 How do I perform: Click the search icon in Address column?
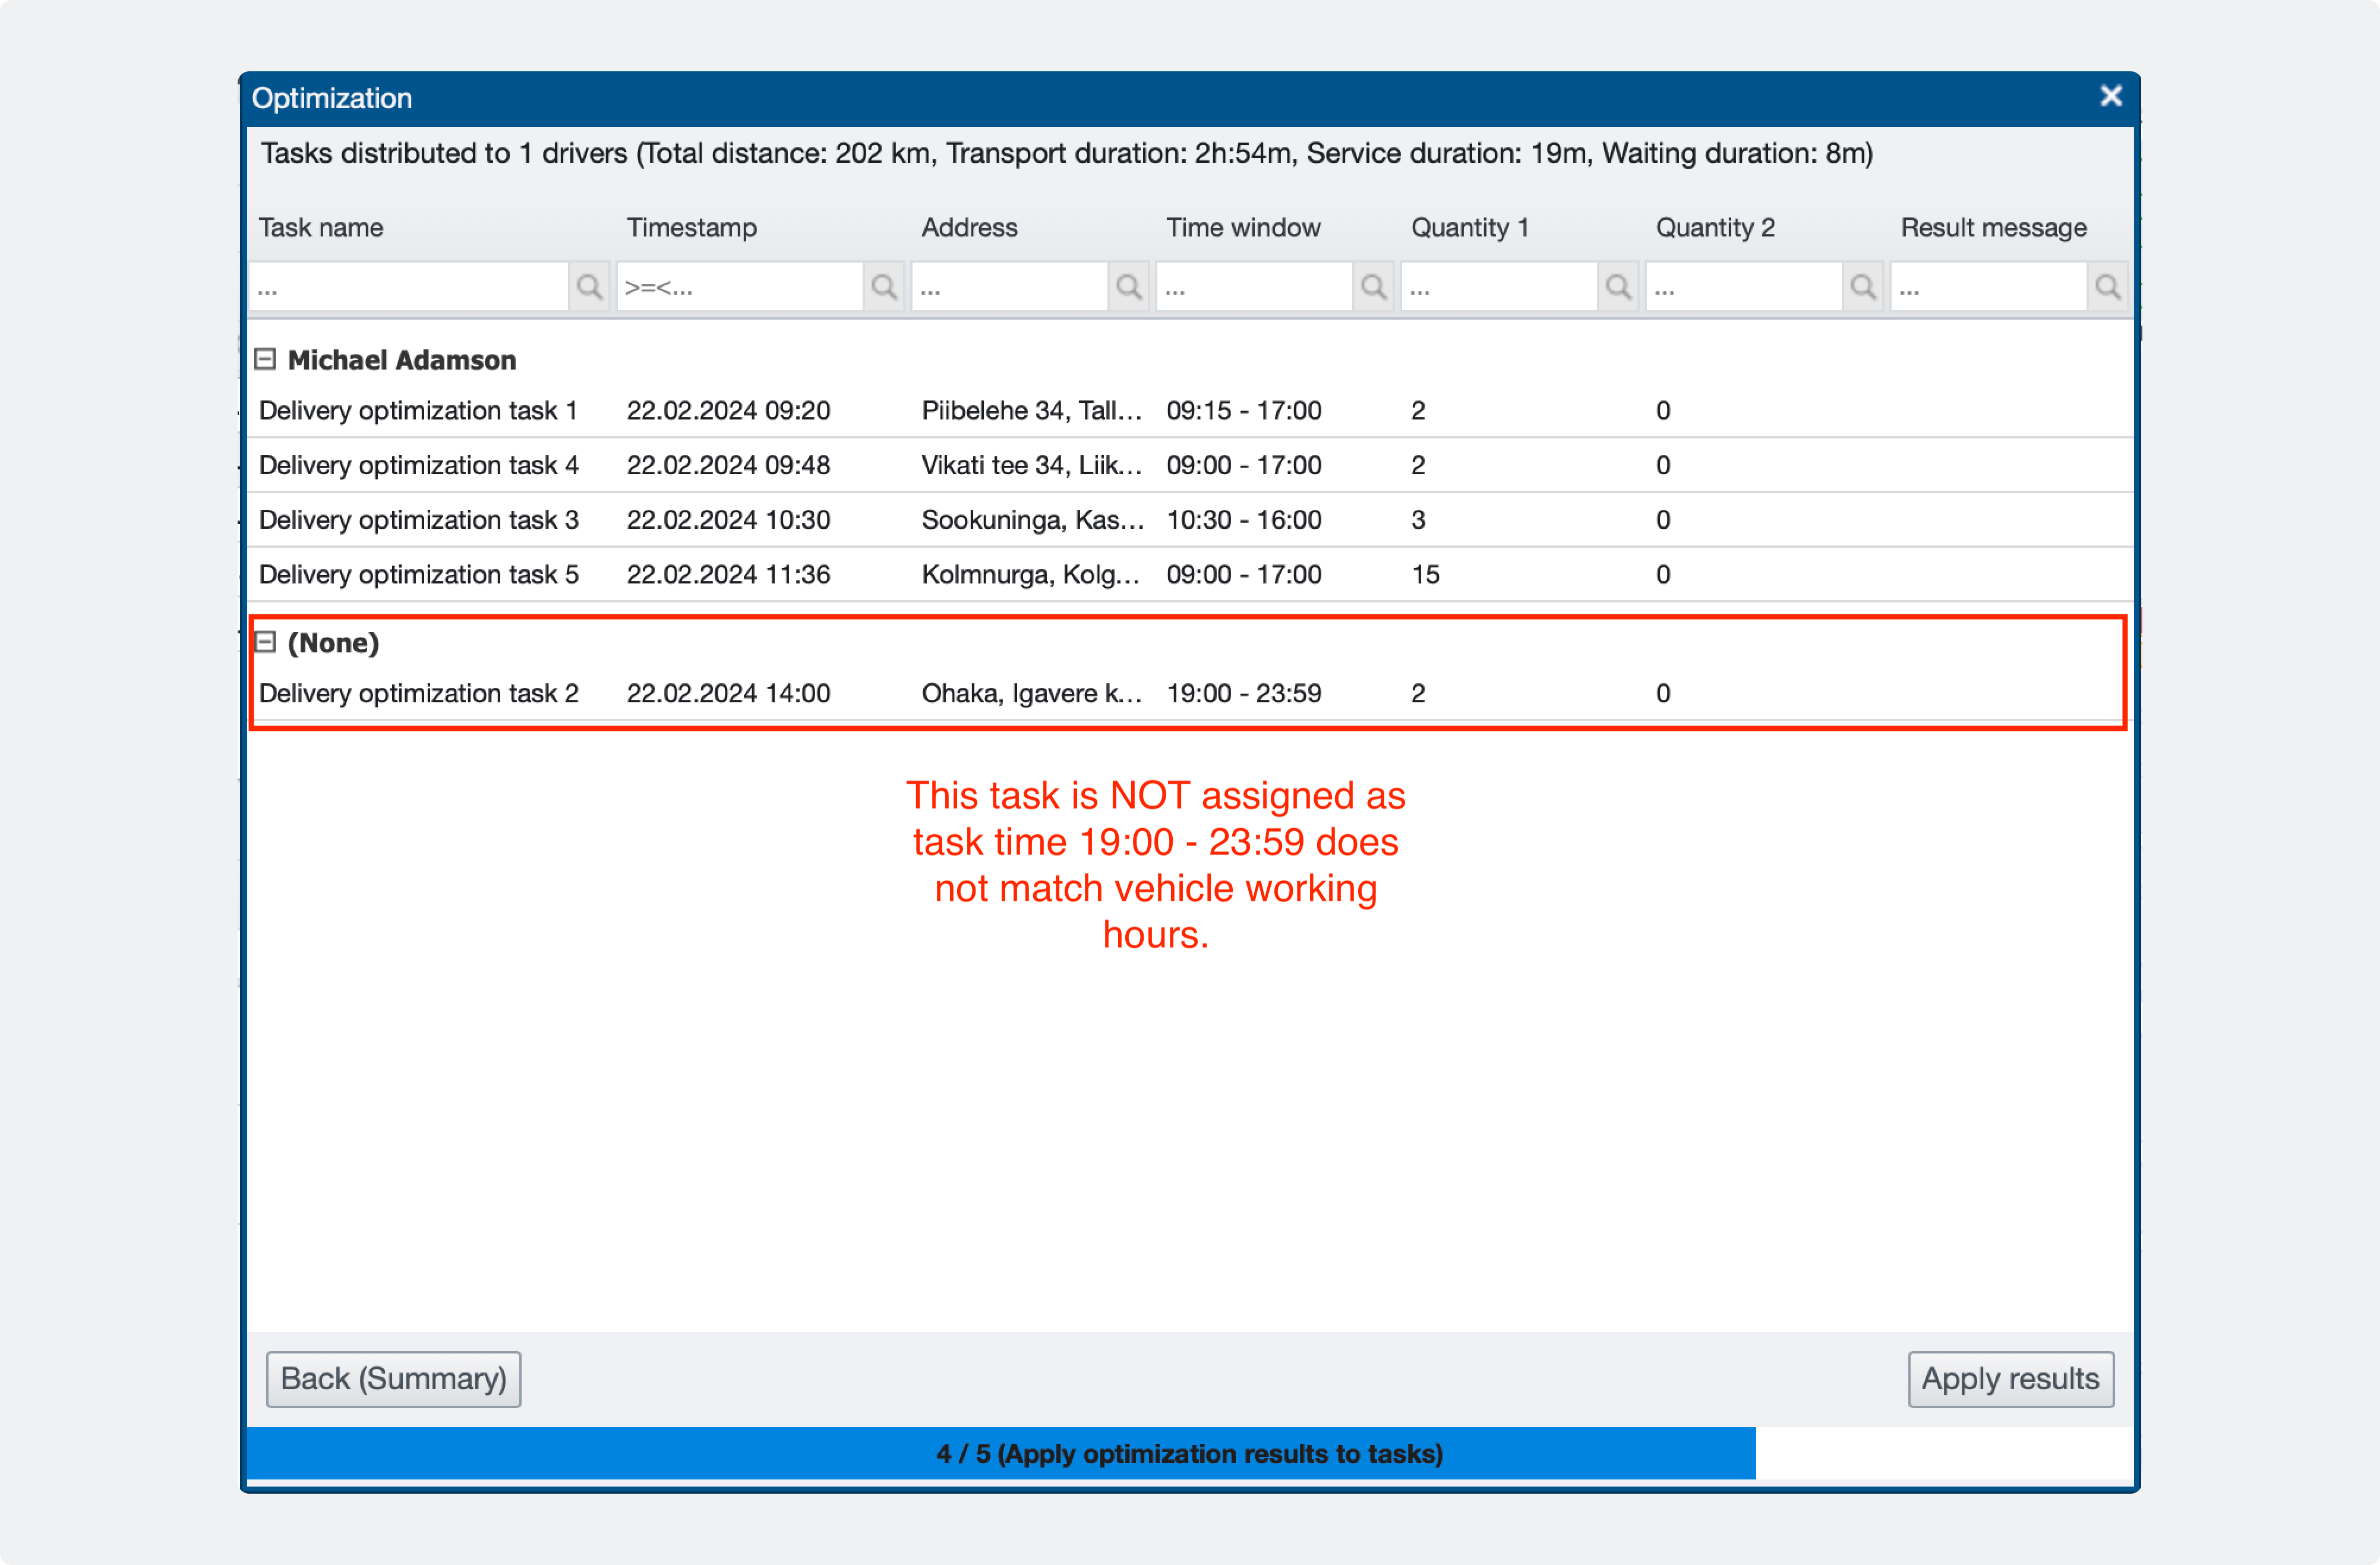pyautogui.click(x=1129, y=287)
